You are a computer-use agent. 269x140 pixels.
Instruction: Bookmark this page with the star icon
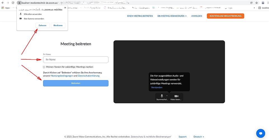pyautogui.click(x=256, y=3)
